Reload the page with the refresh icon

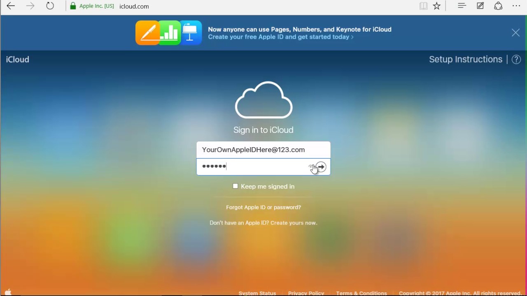pos(50,6)
